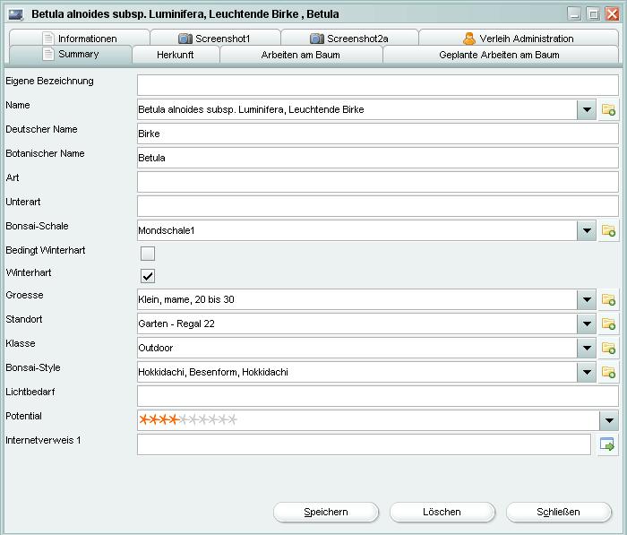Screen dimensions: 627x535
Task: Open the Screenshot2a tab
Action: click(x=349, y=38)
